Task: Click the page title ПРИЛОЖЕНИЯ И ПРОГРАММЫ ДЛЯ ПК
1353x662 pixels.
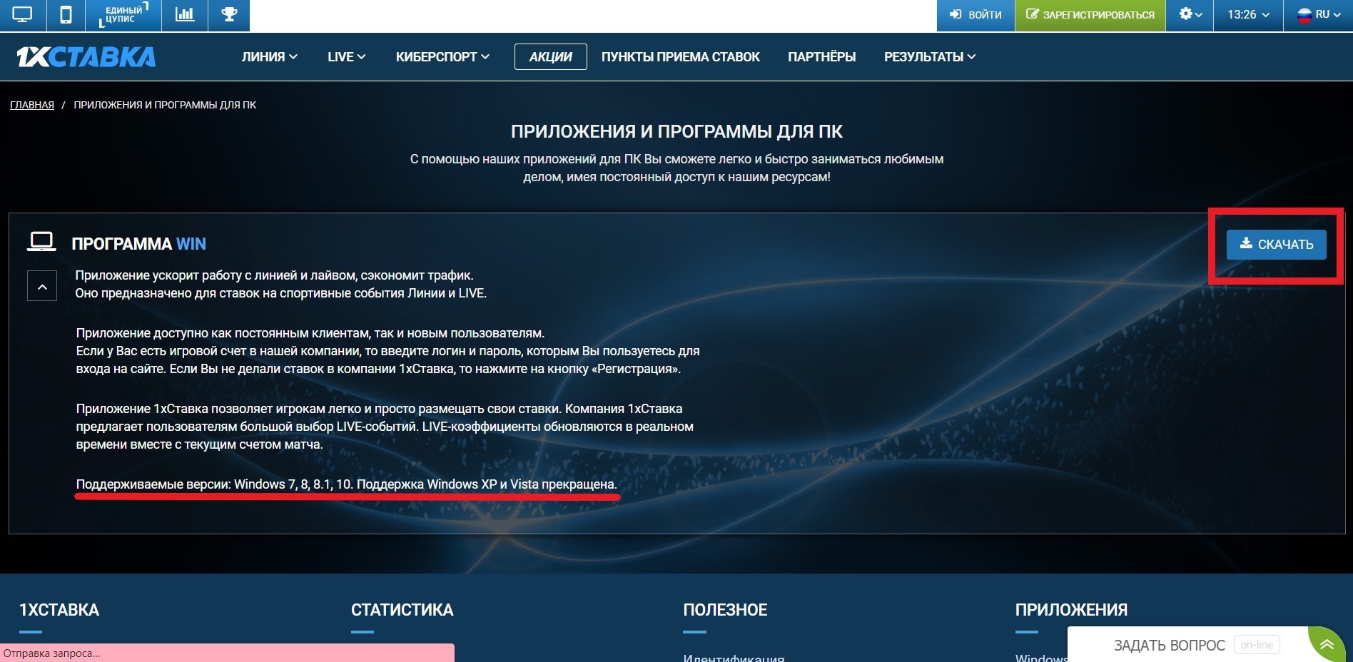Action: (x=676, y=132)
